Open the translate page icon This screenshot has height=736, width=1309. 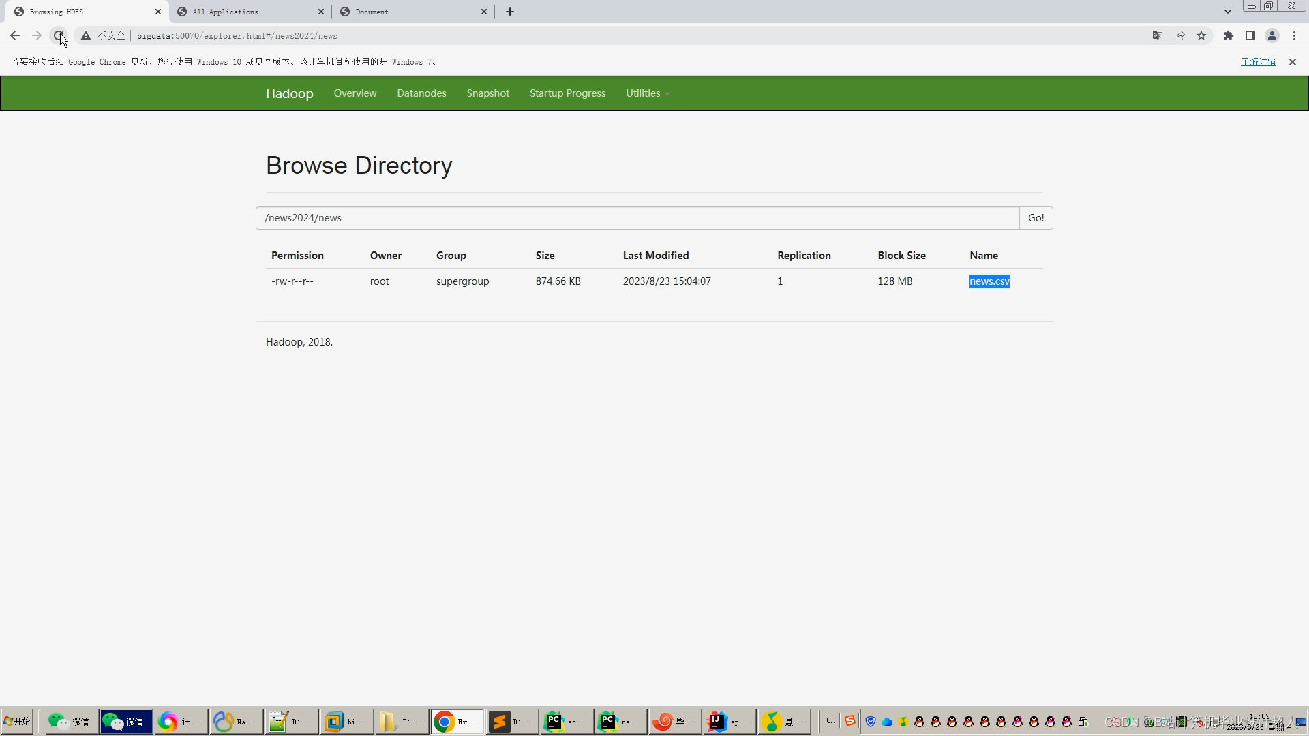[x=1157, y=35]
